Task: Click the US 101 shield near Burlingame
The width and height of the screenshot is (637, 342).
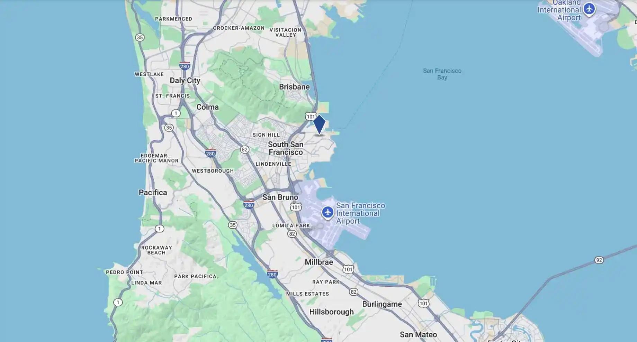Action: click(423, 303)
